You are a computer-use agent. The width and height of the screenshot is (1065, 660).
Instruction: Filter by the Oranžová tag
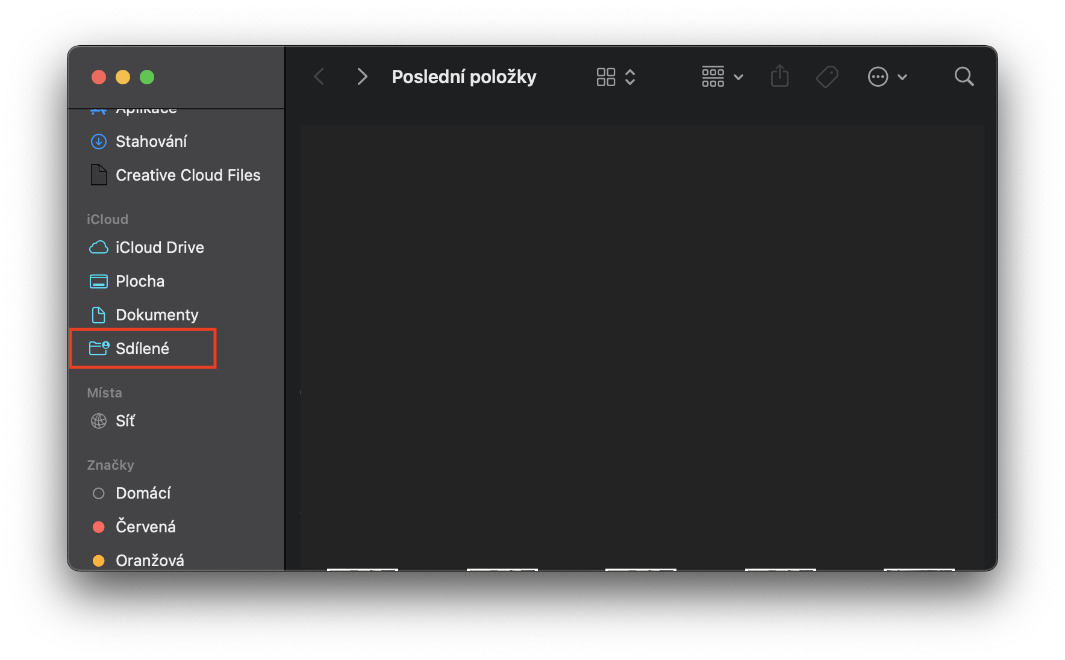tap(137, 561)
